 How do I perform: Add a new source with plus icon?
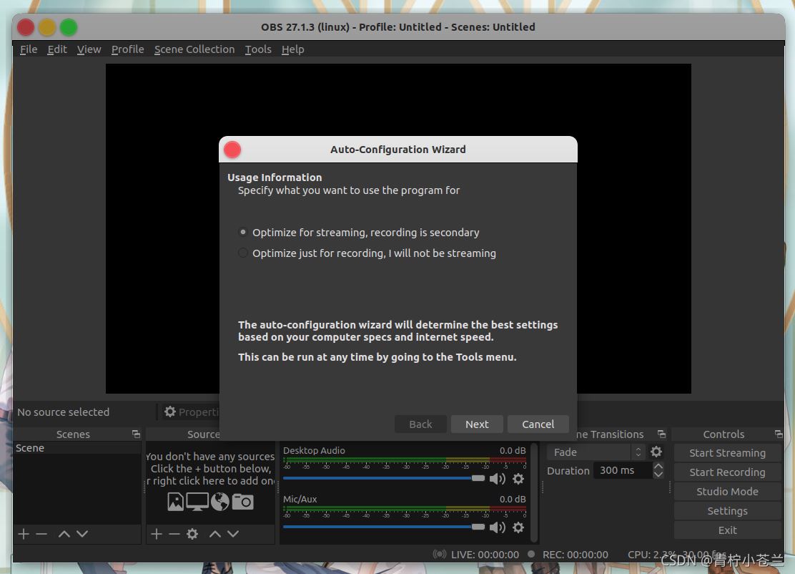click(x=156, y=534)
